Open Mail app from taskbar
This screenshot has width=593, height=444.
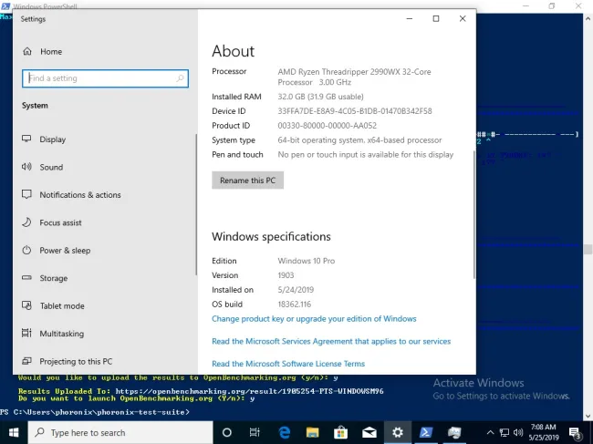[x=369, y=432]
